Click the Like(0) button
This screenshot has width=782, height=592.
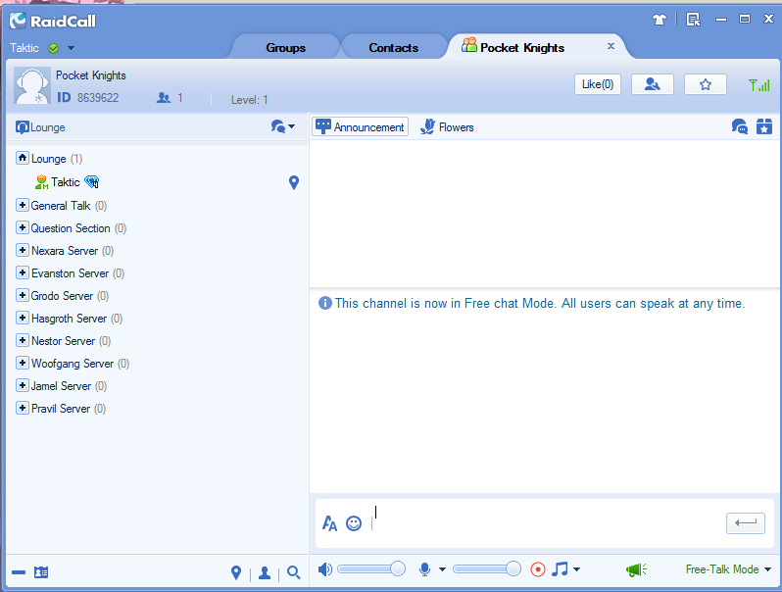(x=598, y=84)
